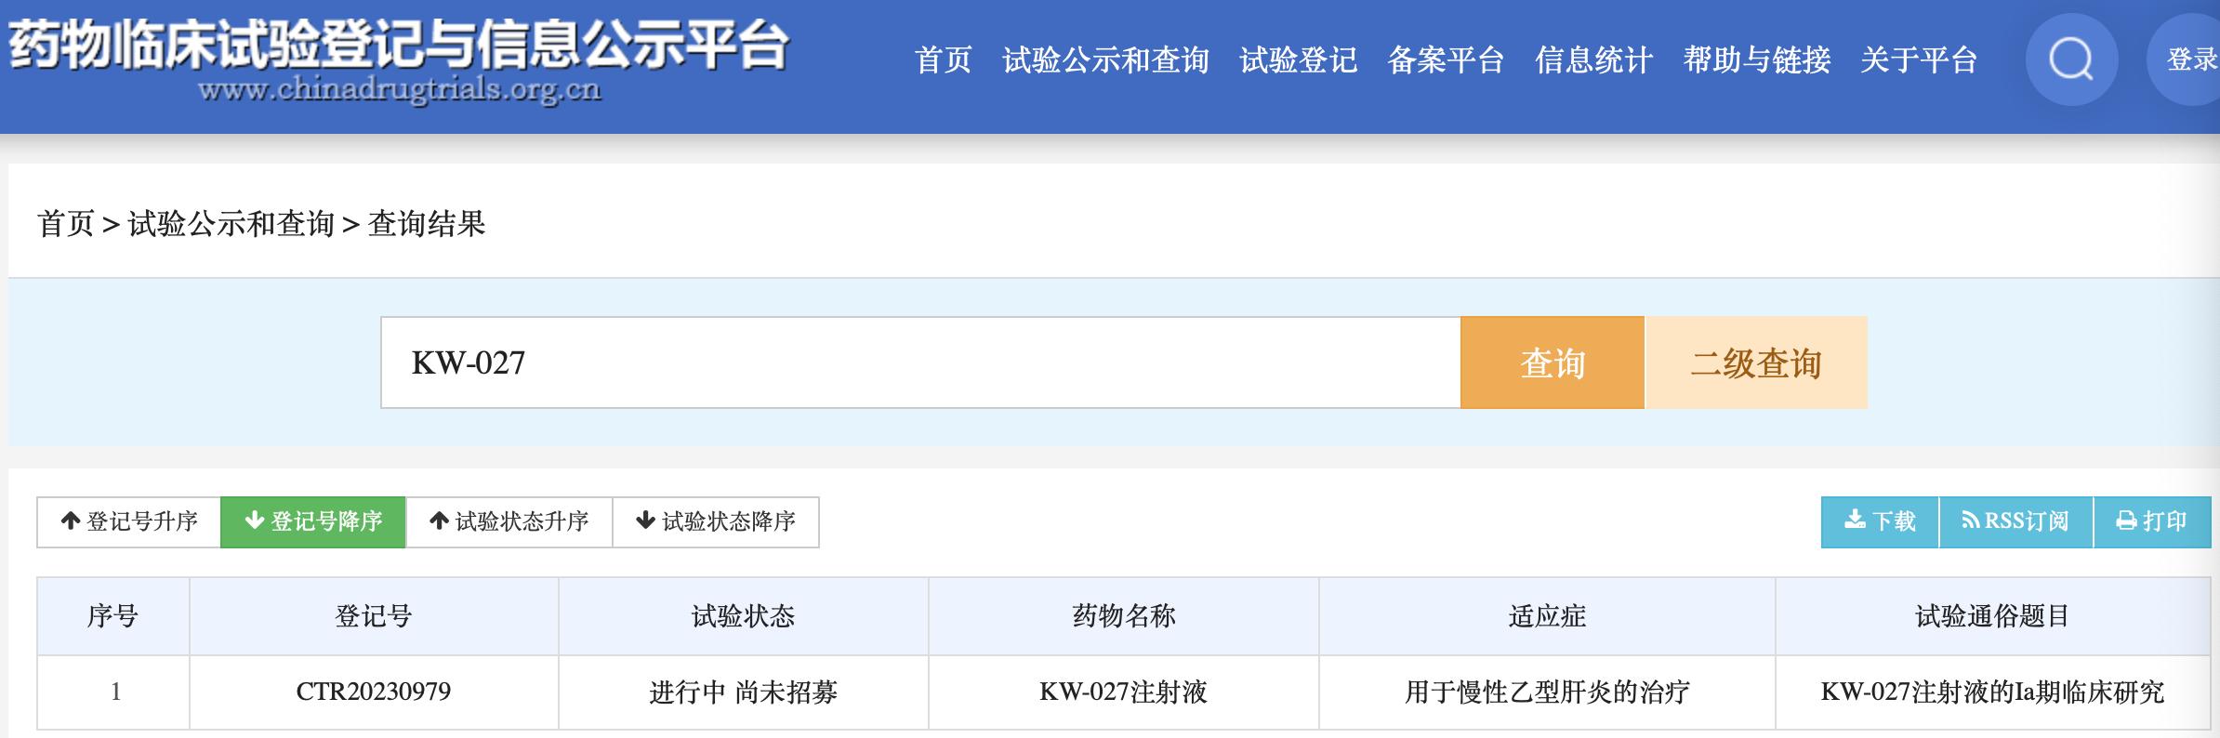The height and width of the screenshot is (738, 2220).
Task: Click drug name KW-027注射液 cell
Action: pos(1124,692)
